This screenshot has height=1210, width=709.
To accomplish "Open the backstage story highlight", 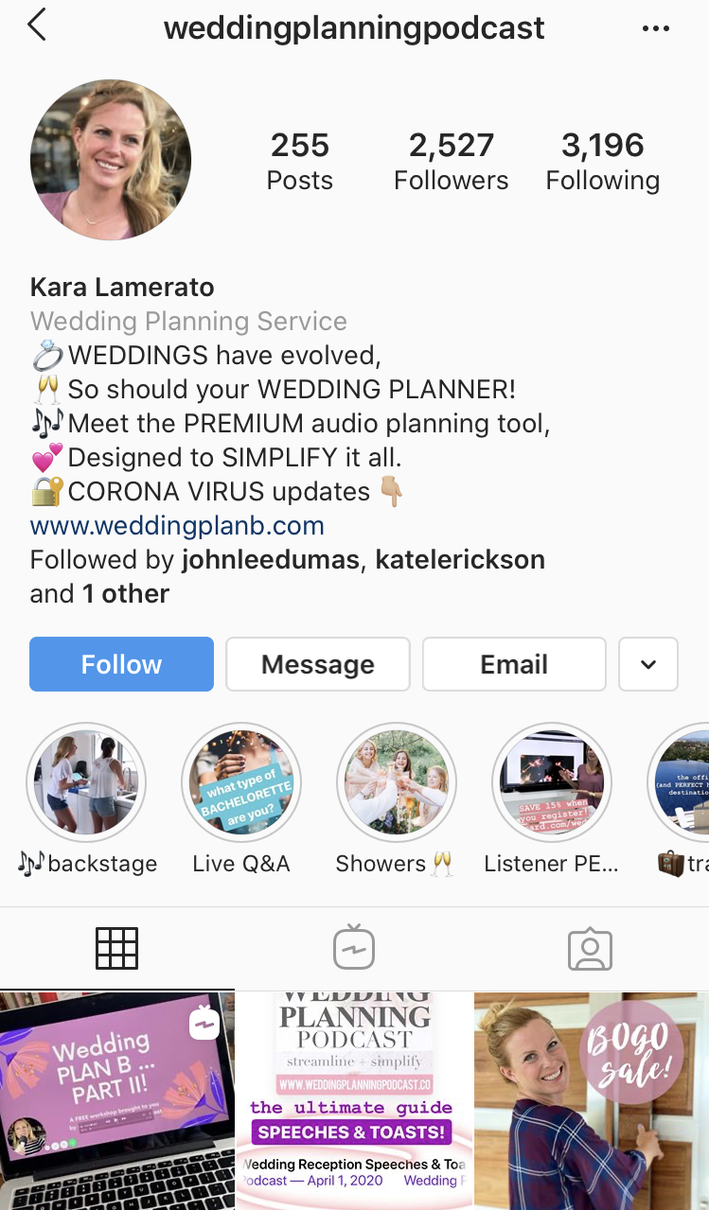I will tap(86, 783).
